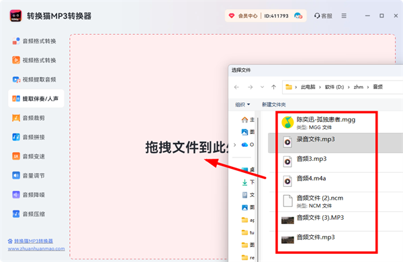Viewport: 403px width, 262px height.
Task: Click the 音频格式转换 sidebar icon
Action: (16, 41)
